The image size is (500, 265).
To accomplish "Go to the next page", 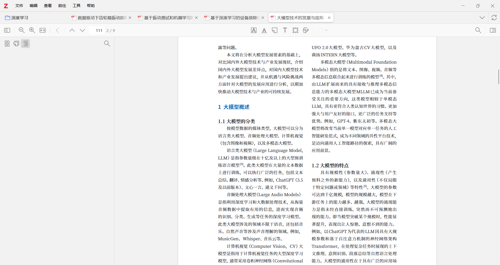I will 82,30.
